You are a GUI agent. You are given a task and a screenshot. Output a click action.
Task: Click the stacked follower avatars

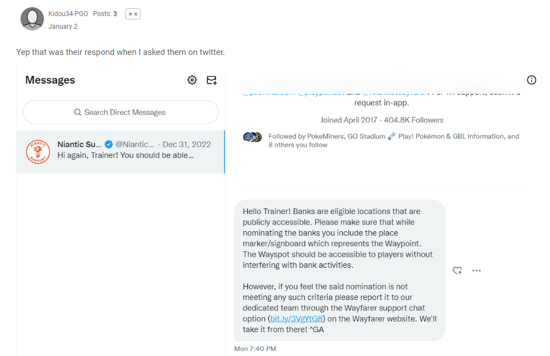252,137
